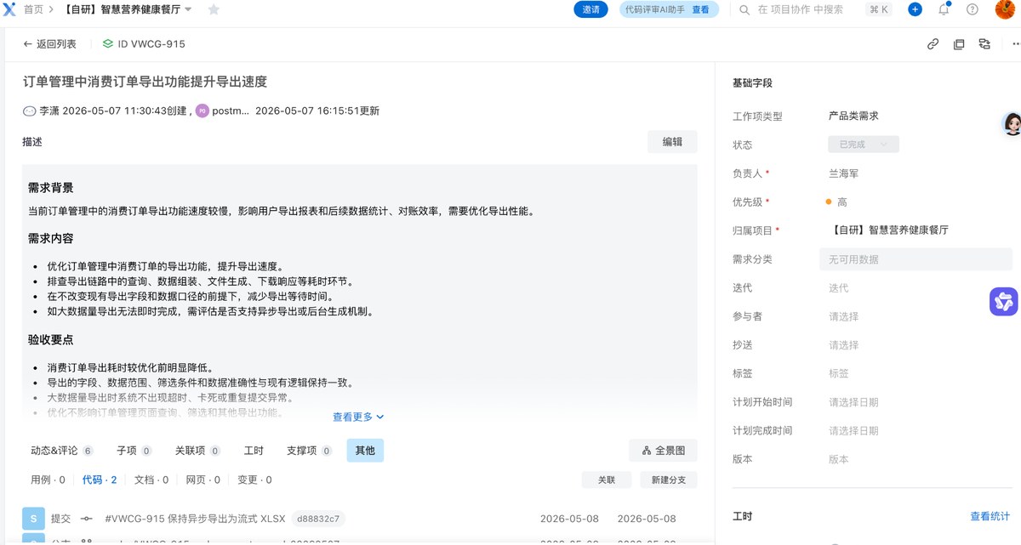Open the more options ellipsis
Image resolution: width=1021 pixels, height=545 pixels.
pyautogui.click(x=1015, y=44)
